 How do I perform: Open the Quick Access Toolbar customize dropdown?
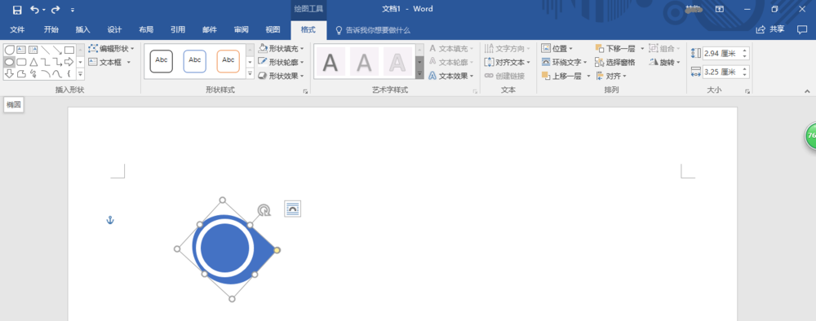(x=73, y=10)
